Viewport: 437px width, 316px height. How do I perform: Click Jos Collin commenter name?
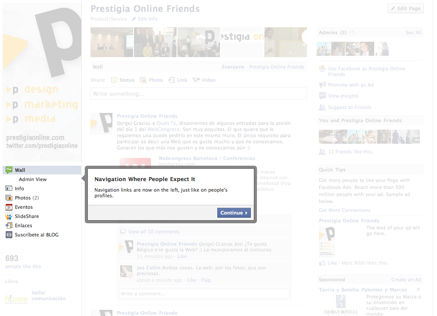pyautogui.click(x=148, y=268)
